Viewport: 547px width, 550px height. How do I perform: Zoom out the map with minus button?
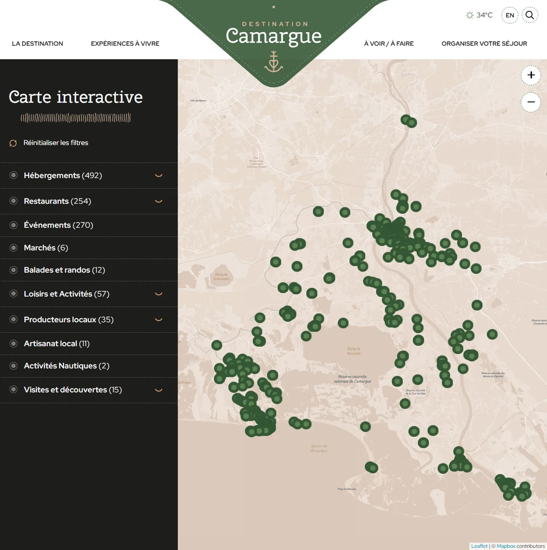531,102
